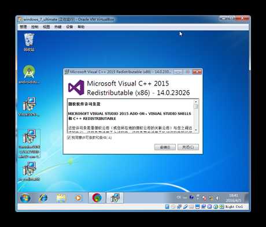The image size is (266, 227).
Task: Click the optical disc indicator in the VirtualBox status bar
Action: click(x=173, y=207)
